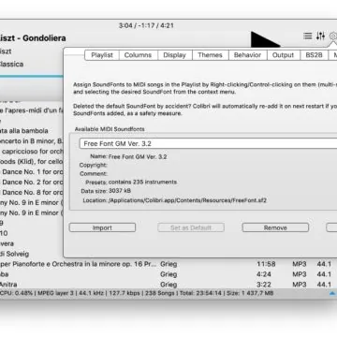Click the MPEG layer 3 status entry
Viewport: 337px width, 337px height.
(57, 293)
